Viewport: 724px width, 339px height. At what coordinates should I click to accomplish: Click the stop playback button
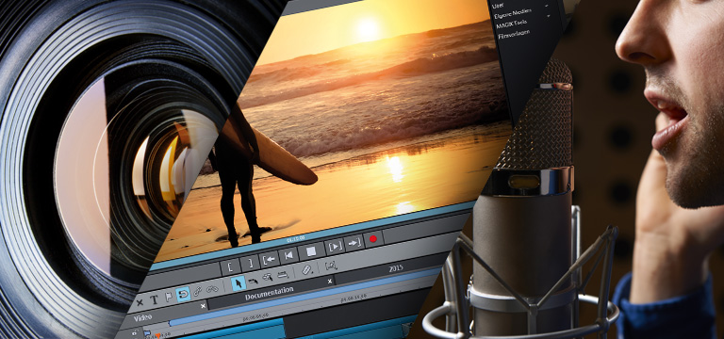tap(311, 250)
